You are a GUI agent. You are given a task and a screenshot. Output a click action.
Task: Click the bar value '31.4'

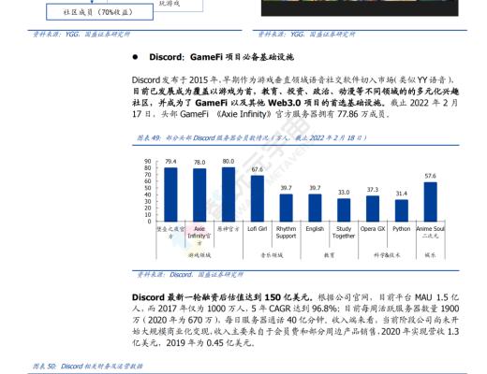tap(402, 194)
